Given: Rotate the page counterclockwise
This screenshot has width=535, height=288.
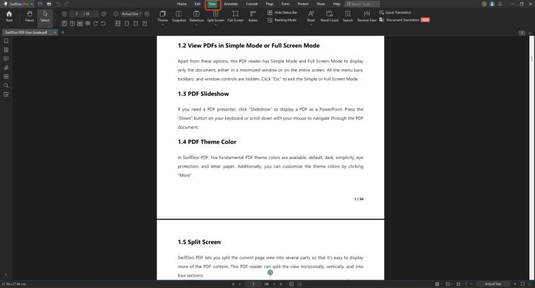Looking at the screenshot, I should pos(104,23).
